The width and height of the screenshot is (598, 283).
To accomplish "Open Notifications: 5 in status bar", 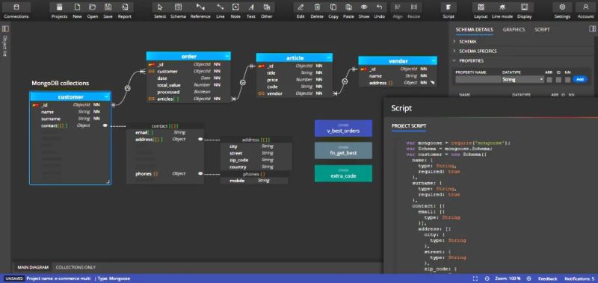I will pyautogui.click(x=579, y=279).
